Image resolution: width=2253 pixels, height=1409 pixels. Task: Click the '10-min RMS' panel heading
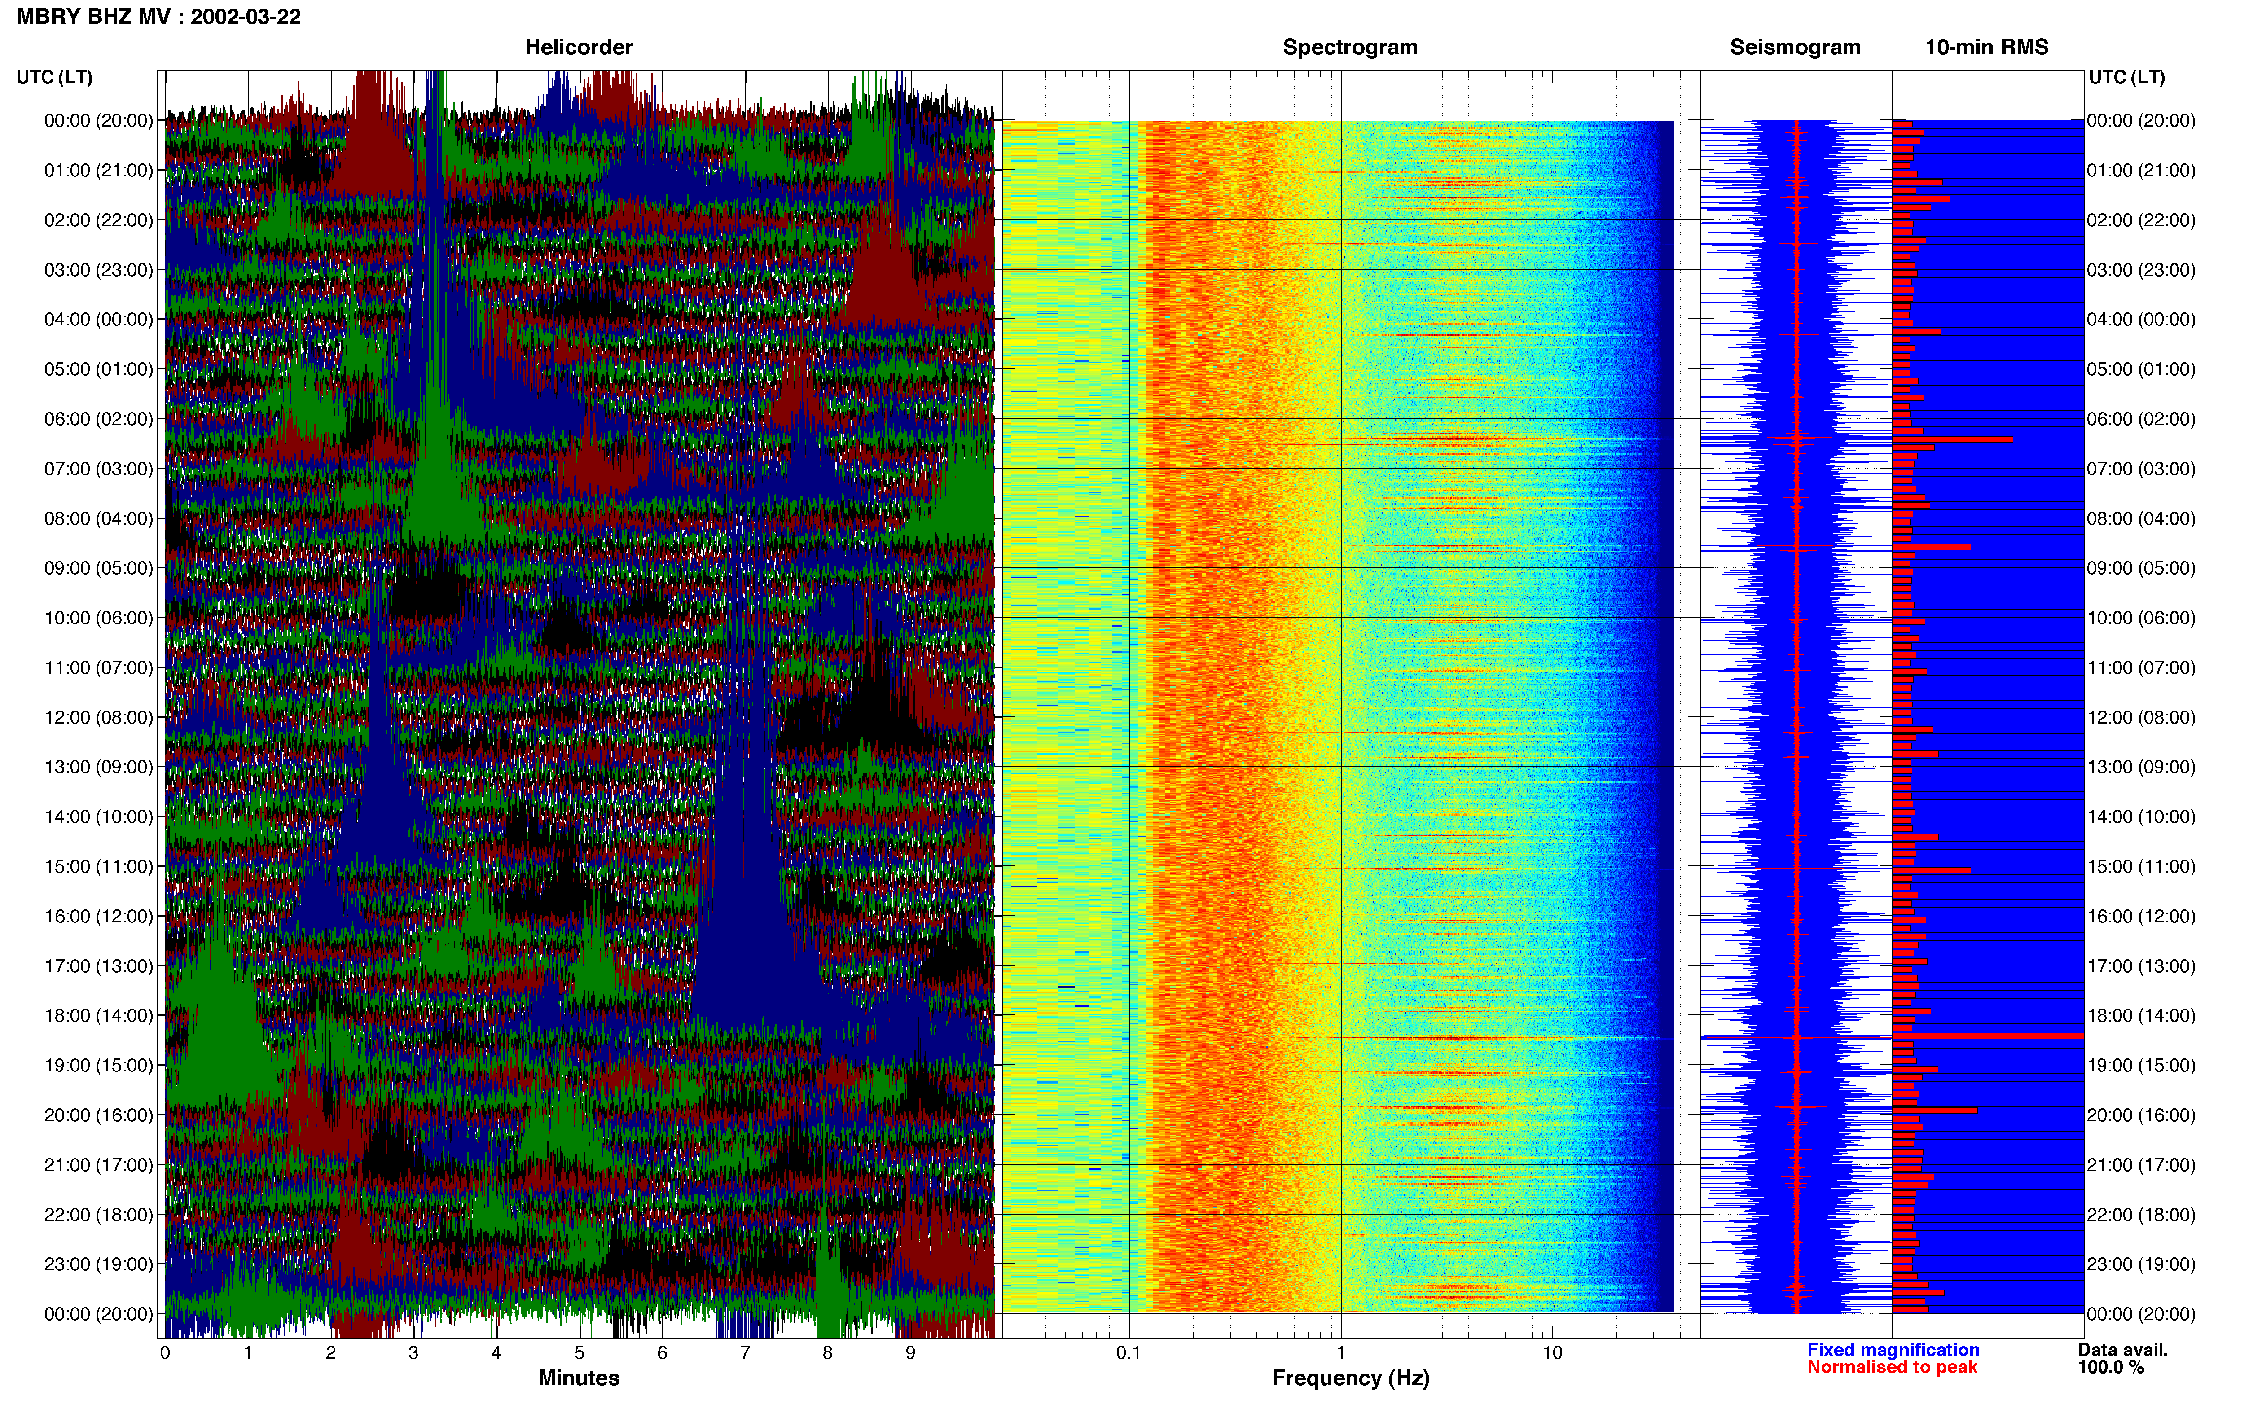[1986, 48]
